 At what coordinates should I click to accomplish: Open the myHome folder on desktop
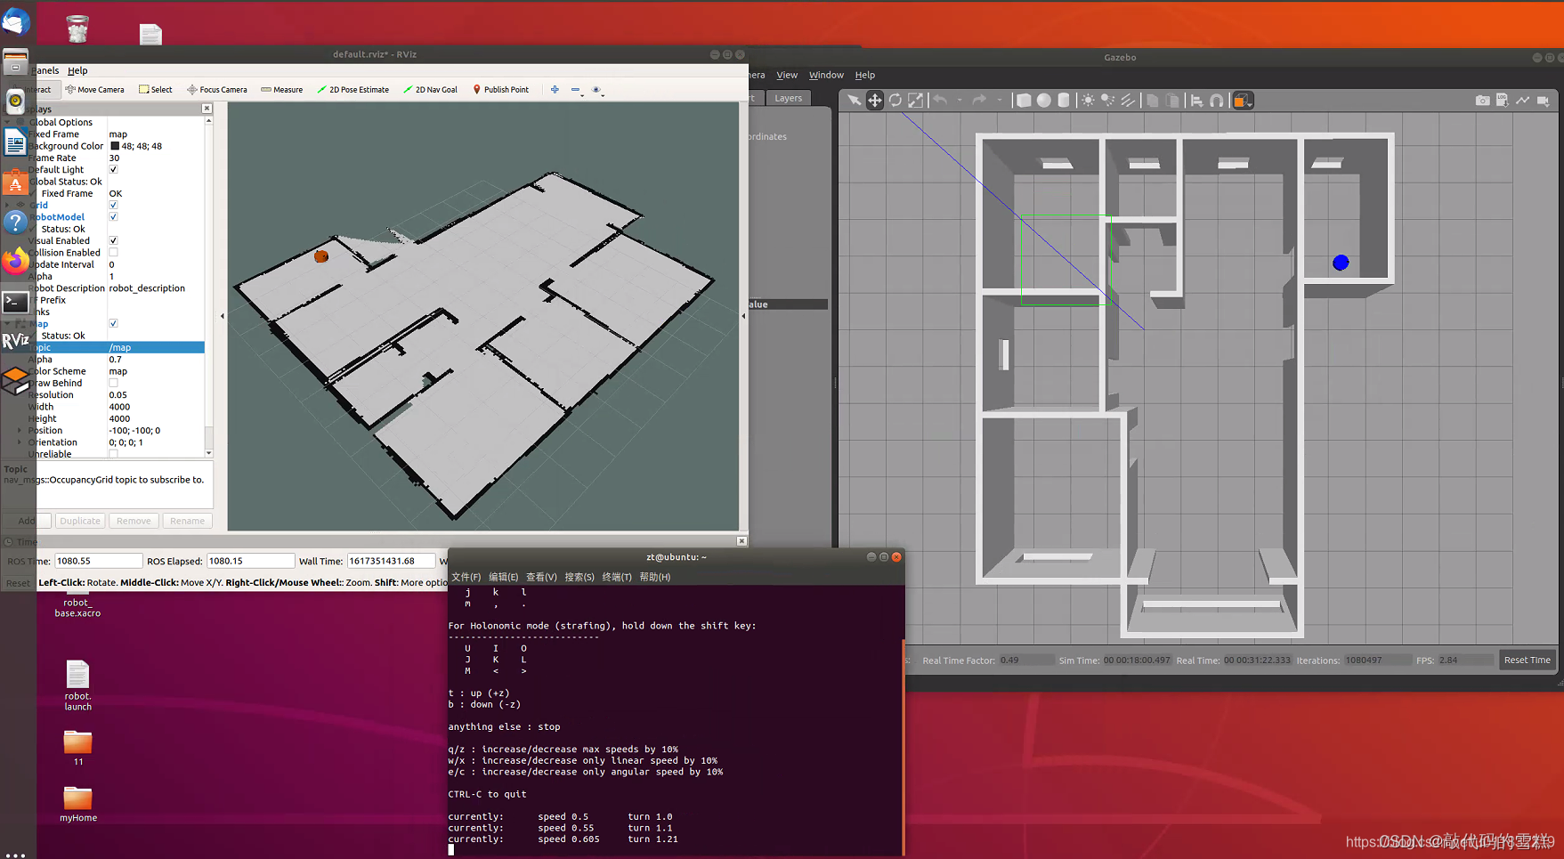pos(78,804)
